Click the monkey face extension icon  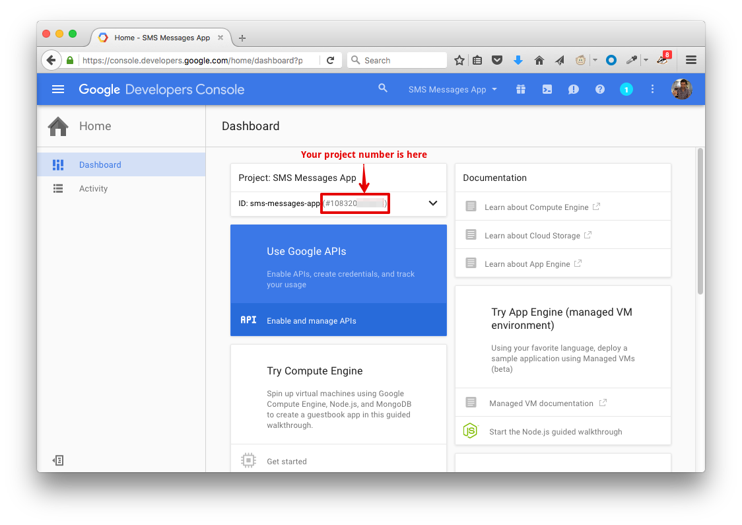point(581,60)
